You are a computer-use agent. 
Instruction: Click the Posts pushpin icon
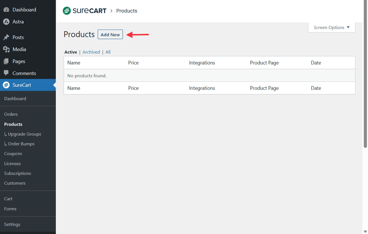[6, 37]
